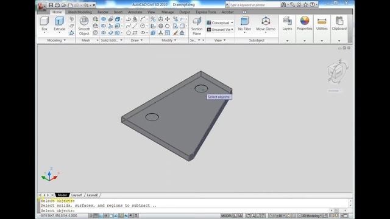390x219 pixels.
Task: Click the command line Select objects prompt
Action: (58, 210)
